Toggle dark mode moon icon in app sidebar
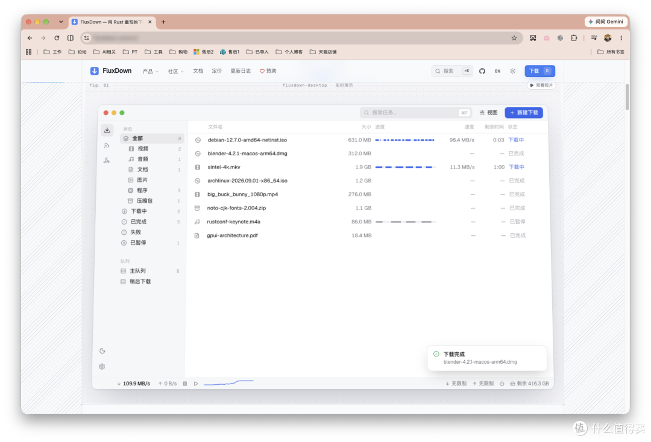The width and height of the screenshot is (651, 442). tap(102, 351)
